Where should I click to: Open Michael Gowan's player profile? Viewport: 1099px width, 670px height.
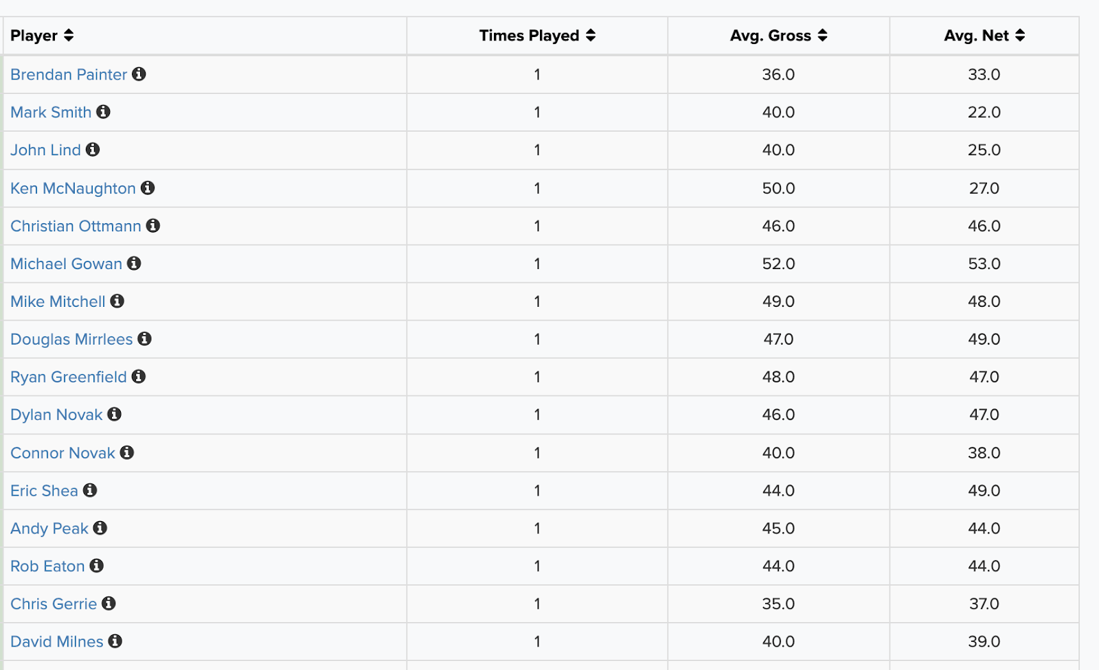(66, 264)
